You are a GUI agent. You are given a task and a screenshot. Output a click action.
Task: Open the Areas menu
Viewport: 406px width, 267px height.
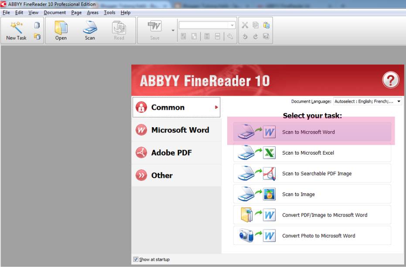click(92, 13)
